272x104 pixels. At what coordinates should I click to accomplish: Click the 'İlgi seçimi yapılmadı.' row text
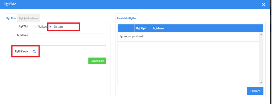[x=132, y=36]
